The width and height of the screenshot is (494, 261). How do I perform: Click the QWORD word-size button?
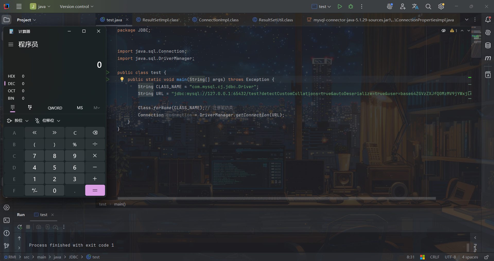click(x=55, y=108)
